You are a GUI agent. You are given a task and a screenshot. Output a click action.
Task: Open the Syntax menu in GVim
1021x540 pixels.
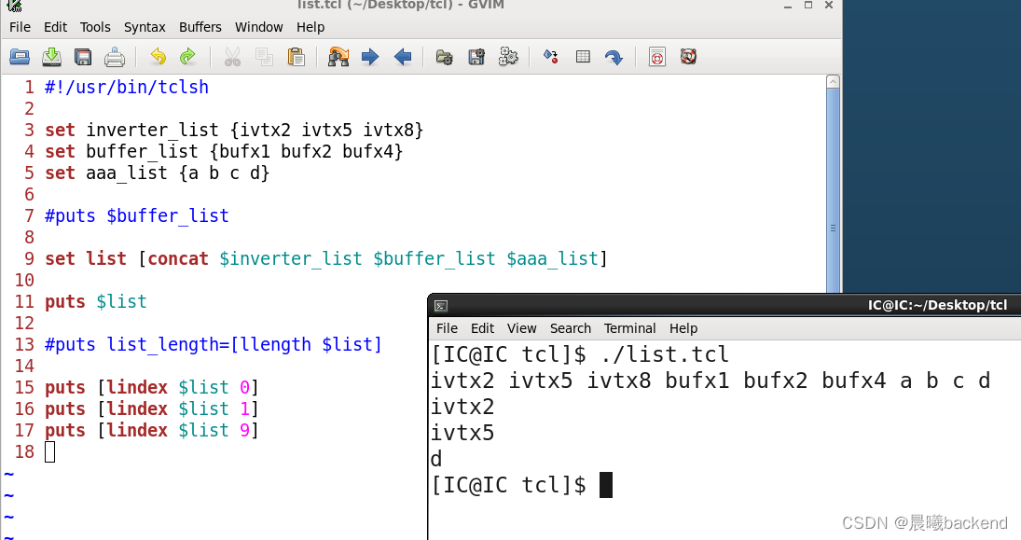coord(145,27)
